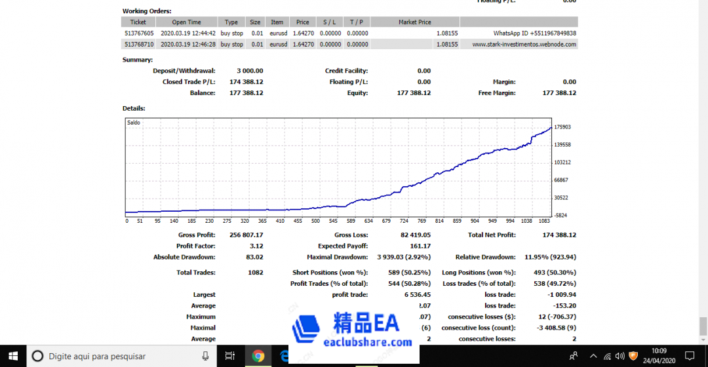Image resolution: width=708 pixels, height=367 pixels.
Task: Switch to Google Chrome in taskbar
Action: (258, 356)
